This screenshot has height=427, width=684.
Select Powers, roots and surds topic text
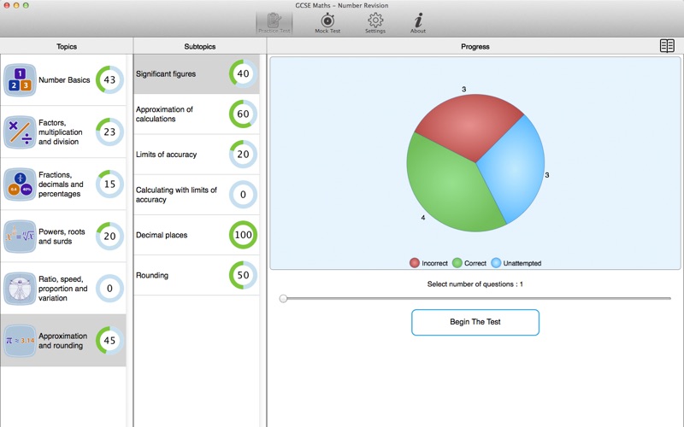62,237
